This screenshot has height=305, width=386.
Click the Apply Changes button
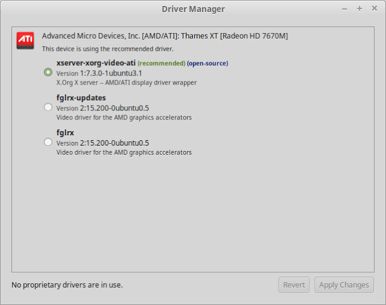(x=344, y=285)
